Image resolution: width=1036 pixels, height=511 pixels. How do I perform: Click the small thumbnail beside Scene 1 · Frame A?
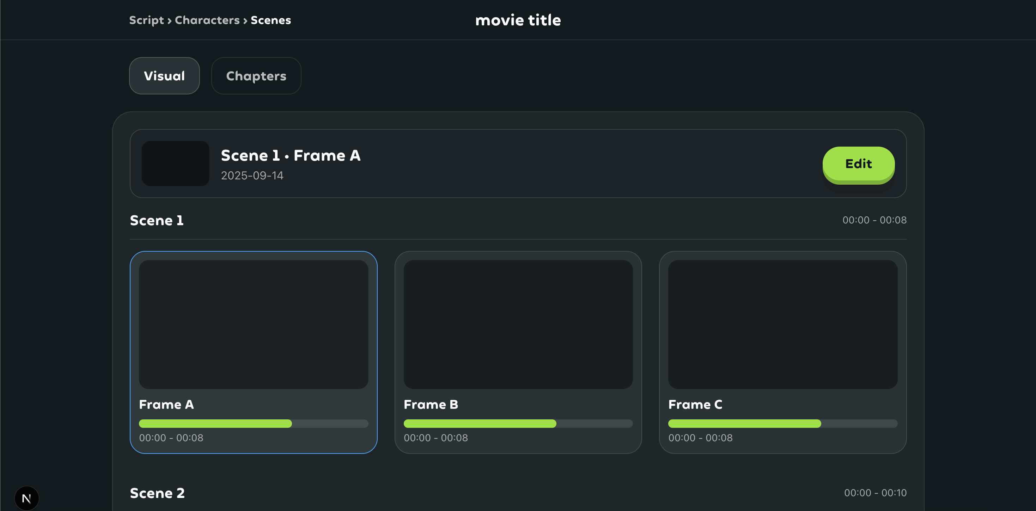[175, 163]
